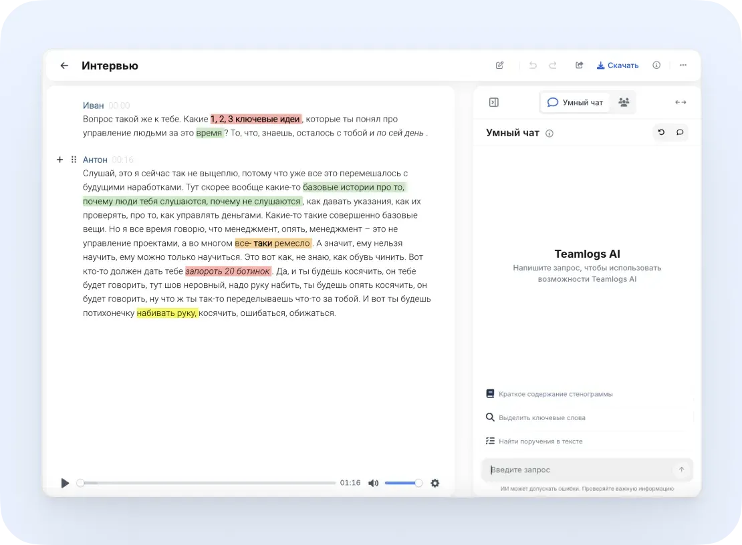Screen dimensions: 742x545
Task: Go back using the left arrow
Action: click(x=64, y=65)
